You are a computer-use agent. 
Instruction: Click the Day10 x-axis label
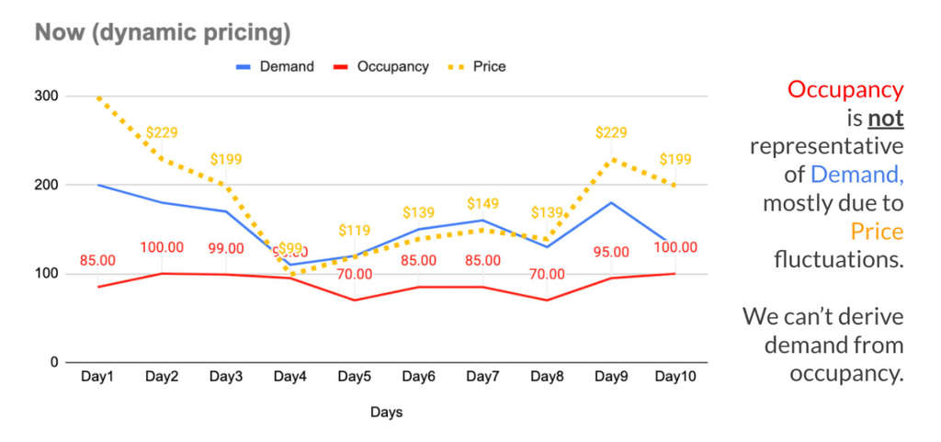click(x=674, y=379)
